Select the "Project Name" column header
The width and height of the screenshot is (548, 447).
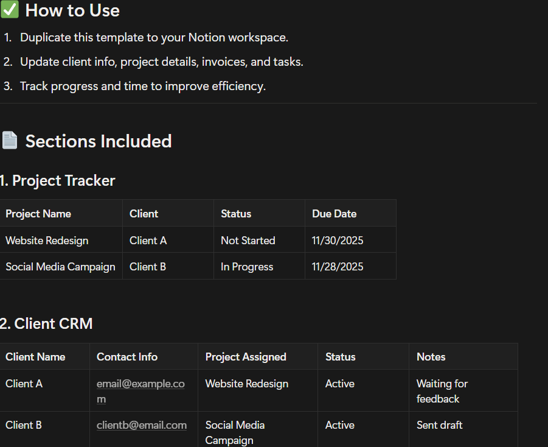(61, 214)
